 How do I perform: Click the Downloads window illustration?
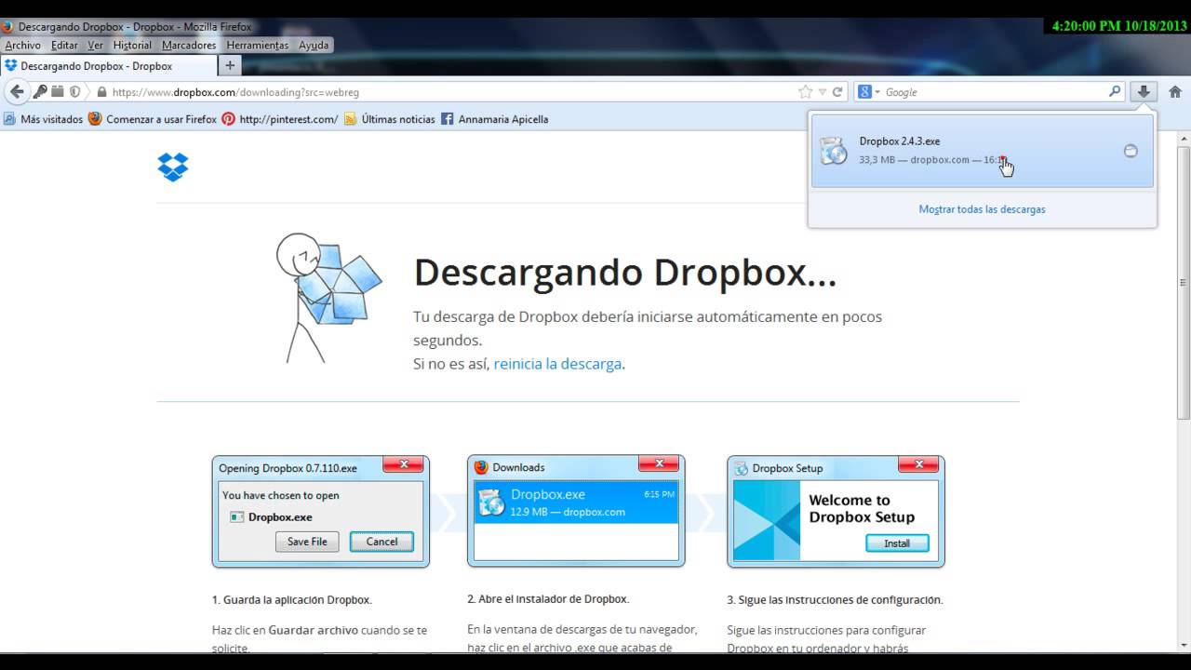[576, 511]
